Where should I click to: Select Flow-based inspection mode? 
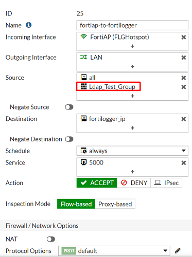pos(76,204)
